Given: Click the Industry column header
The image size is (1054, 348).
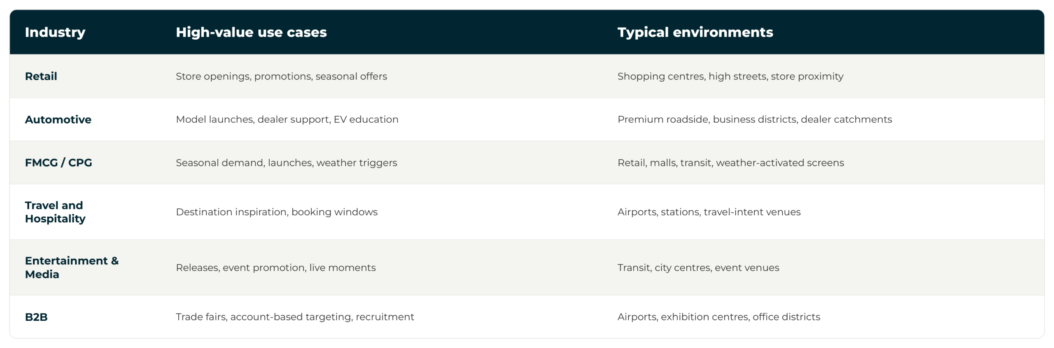Looking at the screenshot, I should tap(55, 32).
